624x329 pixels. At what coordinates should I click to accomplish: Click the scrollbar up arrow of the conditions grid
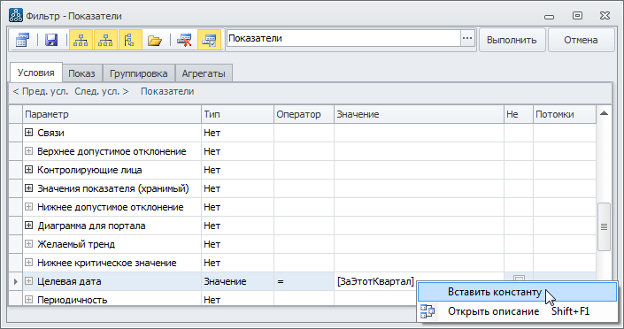(x=605, y=113)
